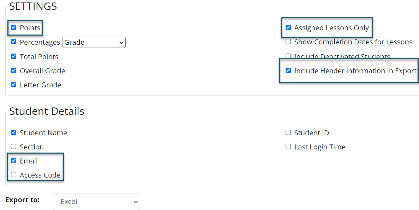This screenshot has width=419, height=210.
Task: Open the Grade percentages dropdown
Action: [x=94, y=42]
